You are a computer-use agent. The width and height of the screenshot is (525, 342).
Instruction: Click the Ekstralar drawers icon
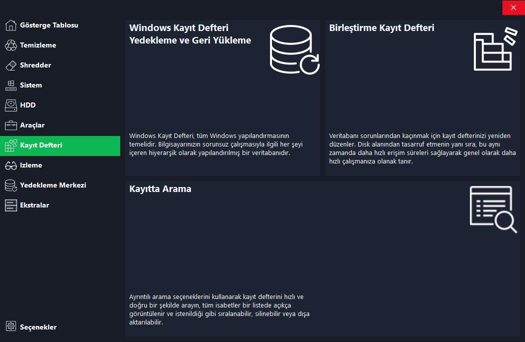[11, 205]
